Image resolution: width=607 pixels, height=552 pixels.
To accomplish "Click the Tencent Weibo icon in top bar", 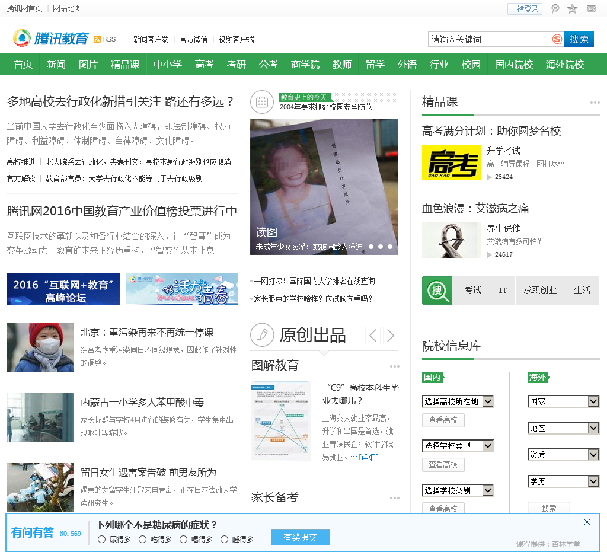I will [x=555, y=8].
